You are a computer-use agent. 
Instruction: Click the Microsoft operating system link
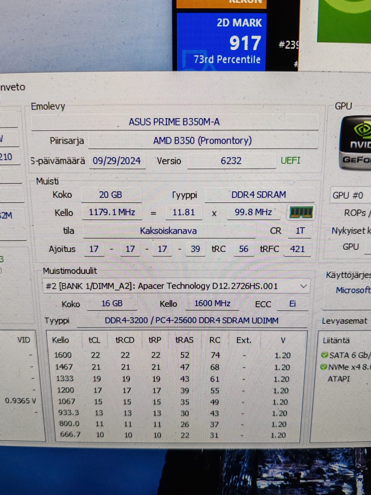pyautogui.click(x=353, y=290)
